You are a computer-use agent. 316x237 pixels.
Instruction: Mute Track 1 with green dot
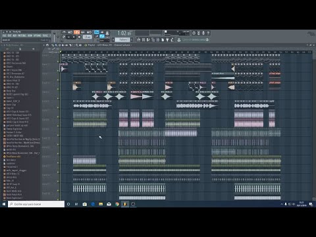tap(58, 61)
